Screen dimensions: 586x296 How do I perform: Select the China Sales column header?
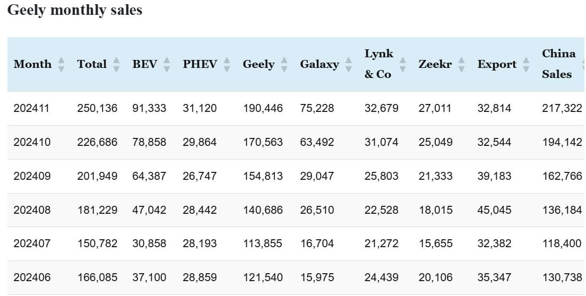(558, 64)
